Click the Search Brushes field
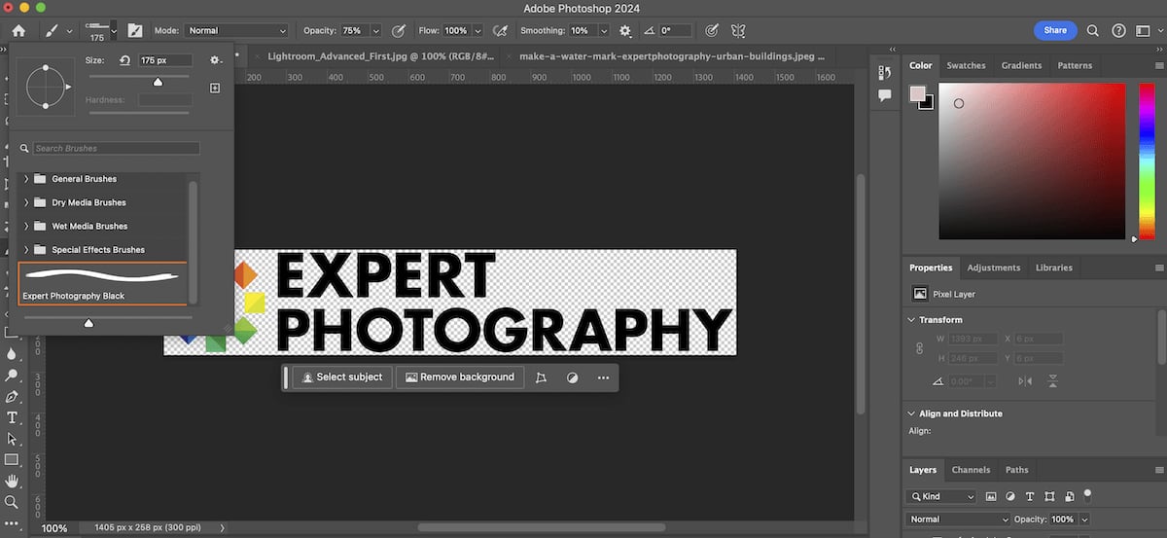Viewport: 1167px width, 538px height. click(116, 149)
